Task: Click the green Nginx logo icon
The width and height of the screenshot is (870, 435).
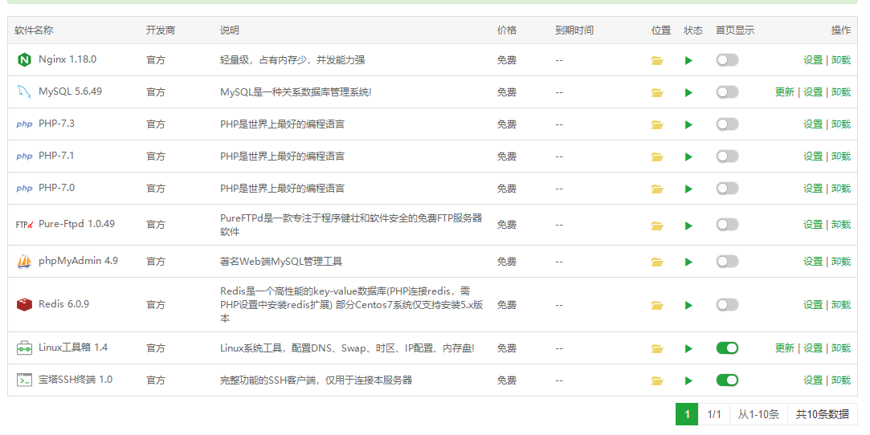Action: (x=24, y=60)
